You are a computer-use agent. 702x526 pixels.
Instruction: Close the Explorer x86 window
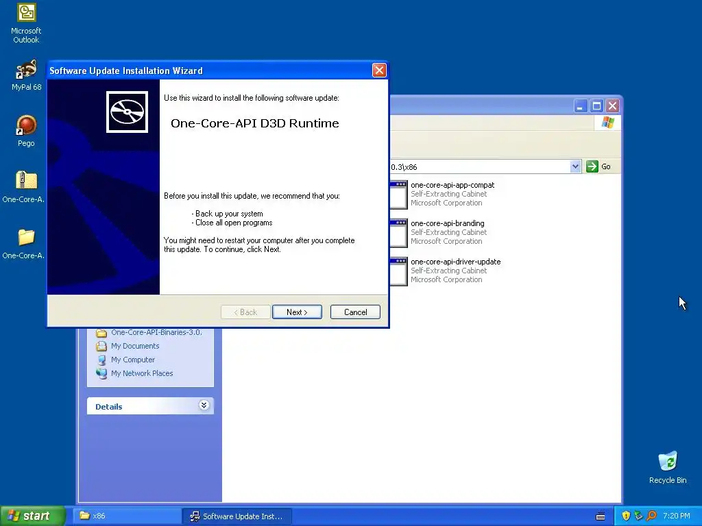(612, 106)
